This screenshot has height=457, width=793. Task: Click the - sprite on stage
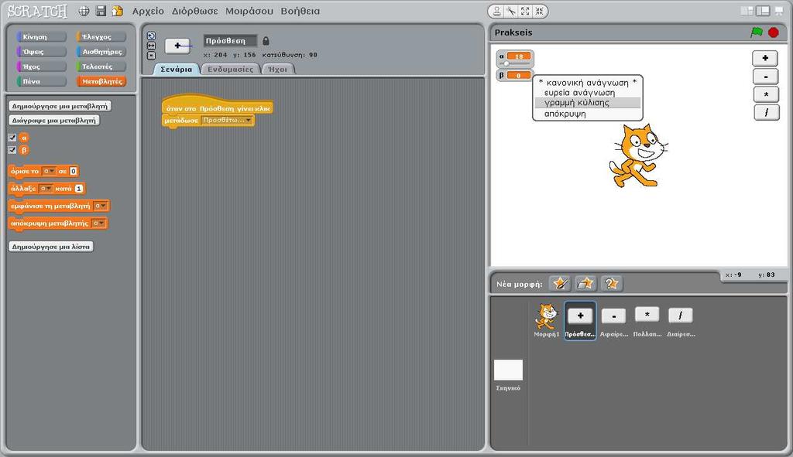point(765,77)
